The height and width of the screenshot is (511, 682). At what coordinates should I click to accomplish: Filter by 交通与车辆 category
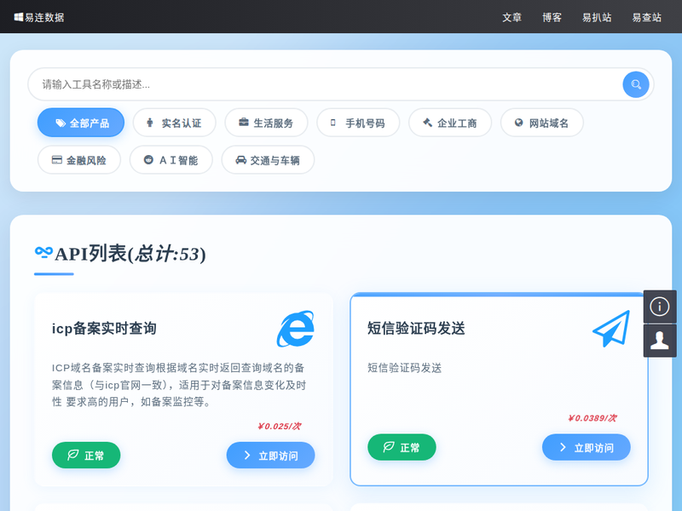pos(268,160)
